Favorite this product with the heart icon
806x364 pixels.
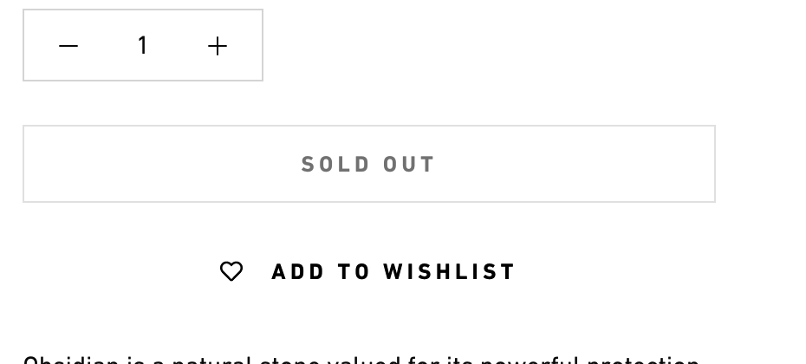[231, 271]
